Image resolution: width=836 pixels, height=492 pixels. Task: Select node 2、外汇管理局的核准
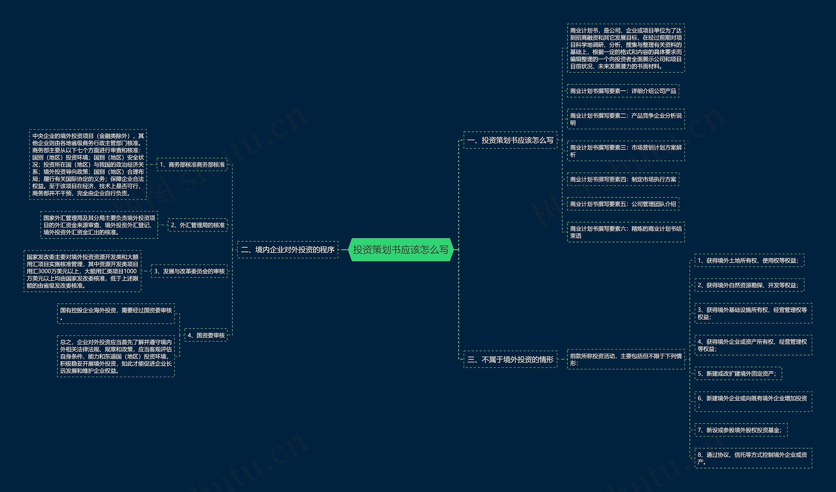pos(198,225)
